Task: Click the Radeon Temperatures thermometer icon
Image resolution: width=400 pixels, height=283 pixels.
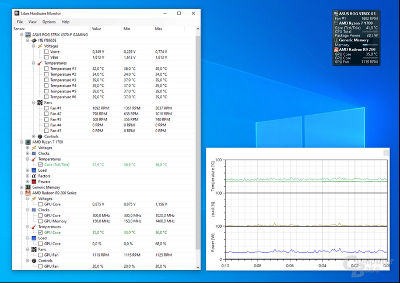Action: pyautogui.click(x=34, y=227)
